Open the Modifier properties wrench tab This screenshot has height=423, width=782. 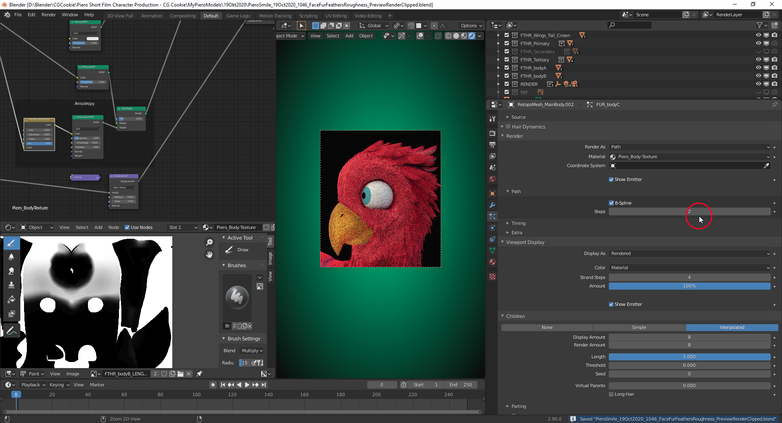492,205
